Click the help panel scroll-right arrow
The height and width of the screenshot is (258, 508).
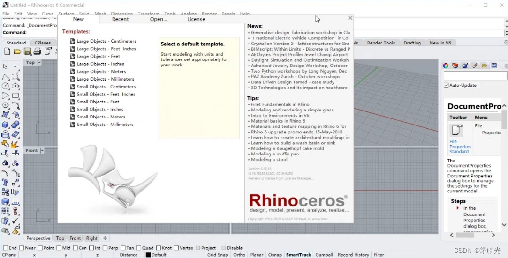493,236
